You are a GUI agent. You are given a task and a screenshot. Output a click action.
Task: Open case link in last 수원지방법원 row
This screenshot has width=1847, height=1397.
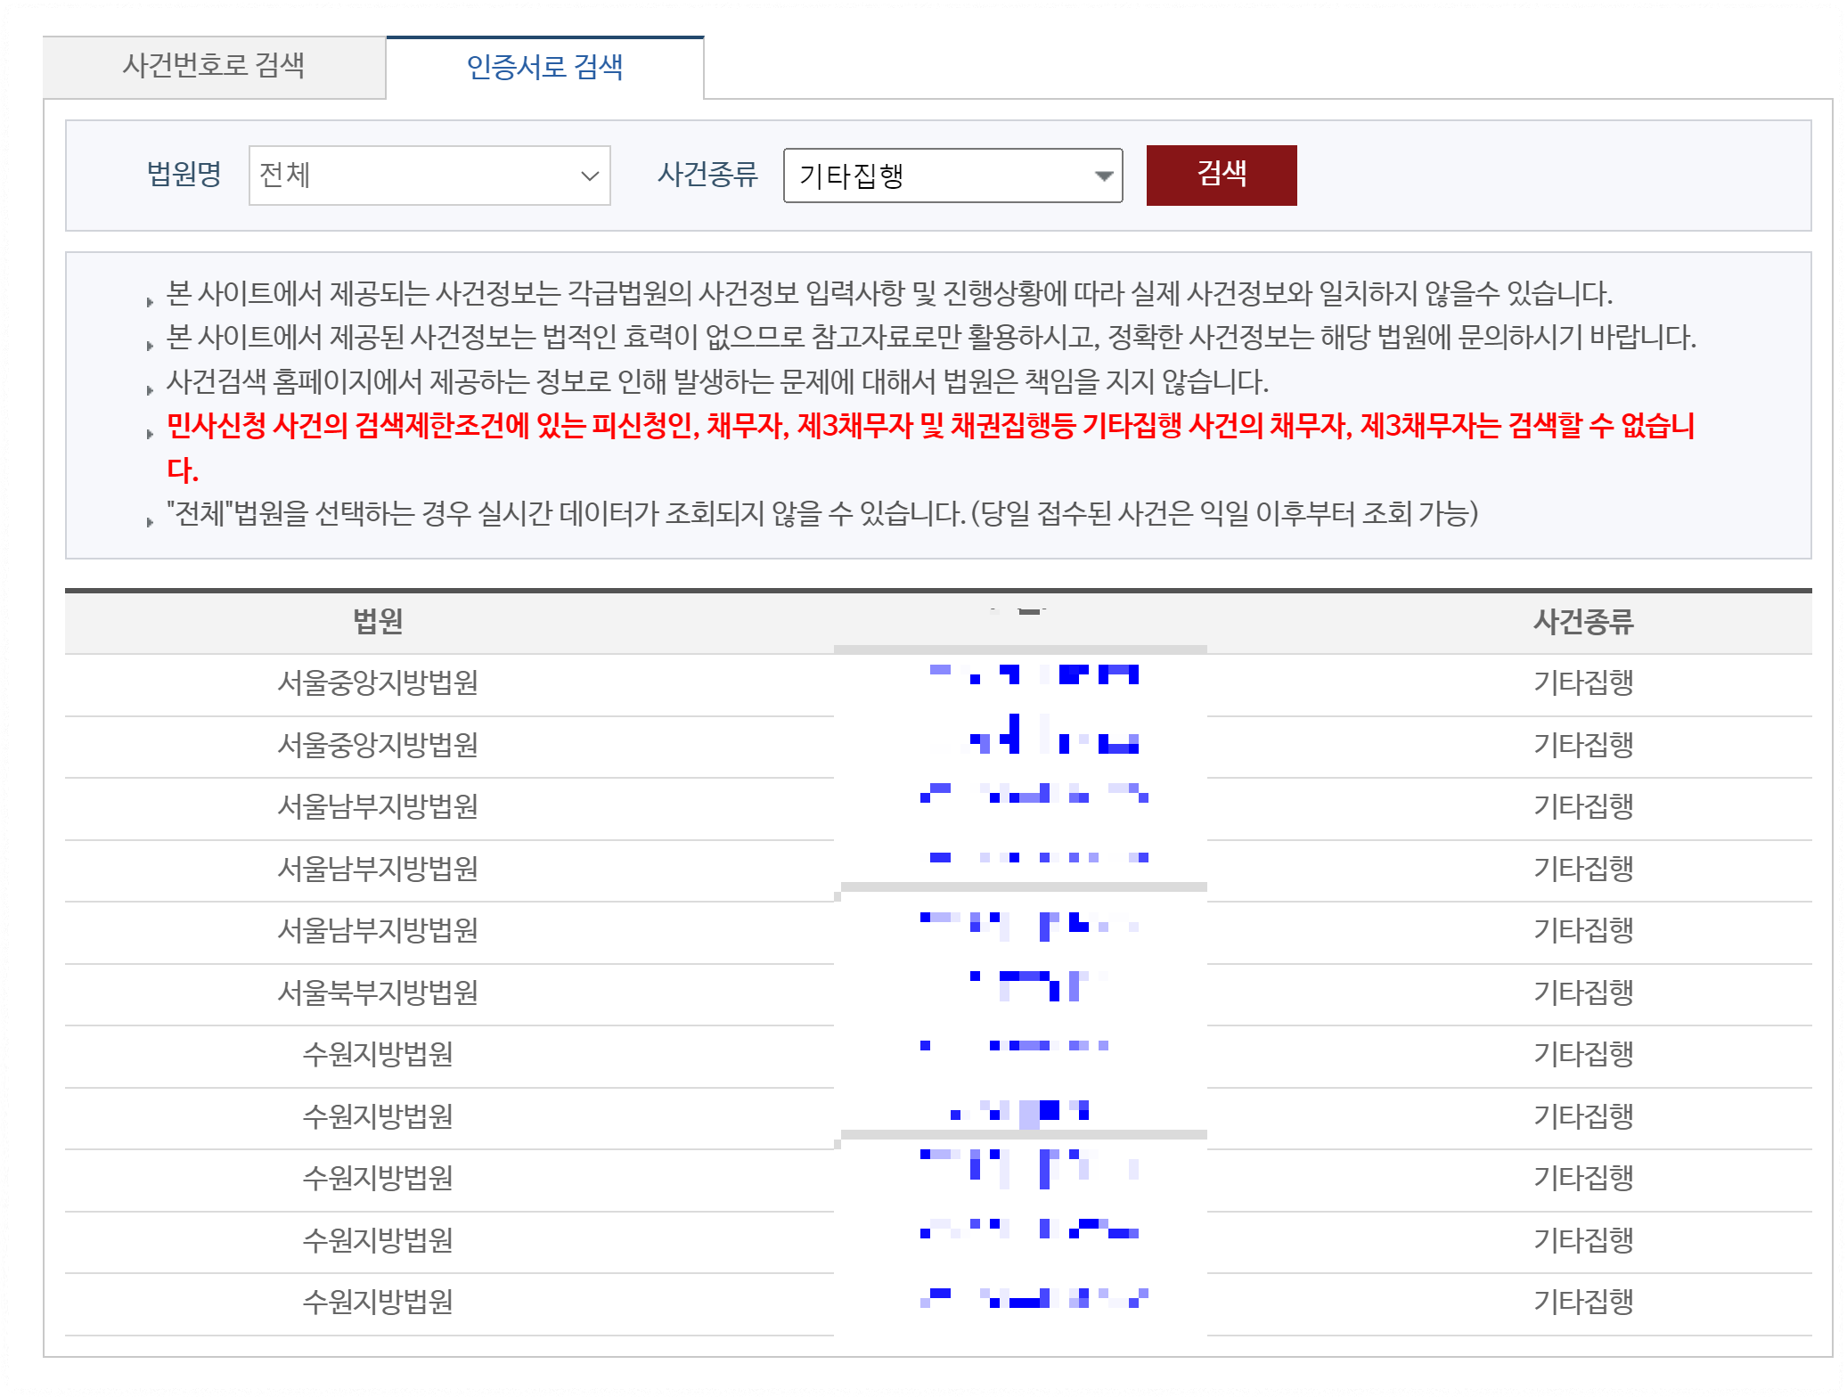1034,1298
